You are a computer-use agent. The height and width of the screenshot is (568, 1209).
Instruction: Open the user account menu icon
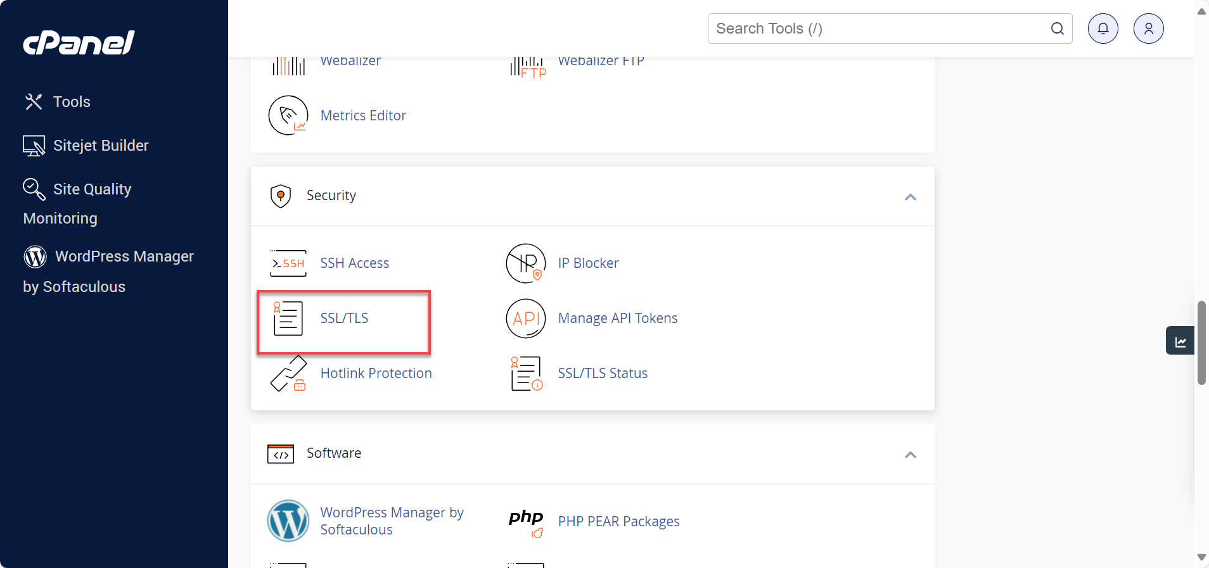[x=1148, y=28]
